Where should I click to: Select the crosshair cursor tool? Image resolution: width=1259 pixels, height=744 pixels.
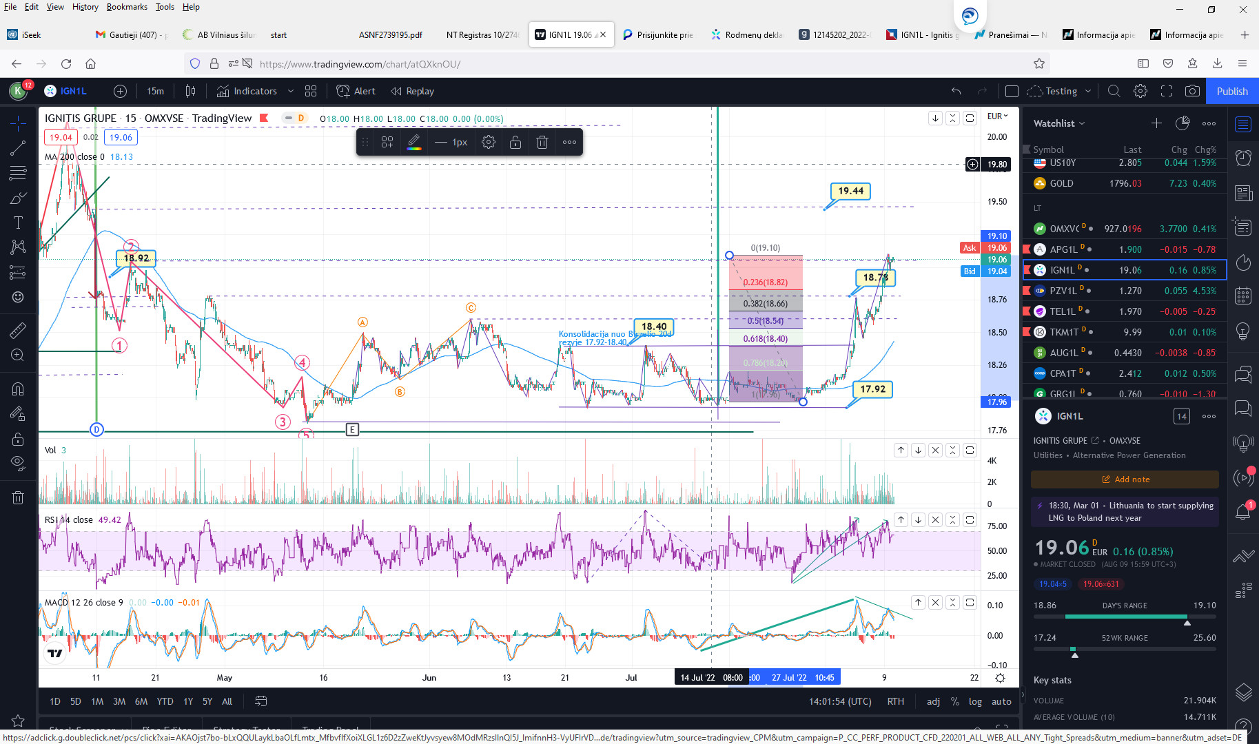point(18,123)
